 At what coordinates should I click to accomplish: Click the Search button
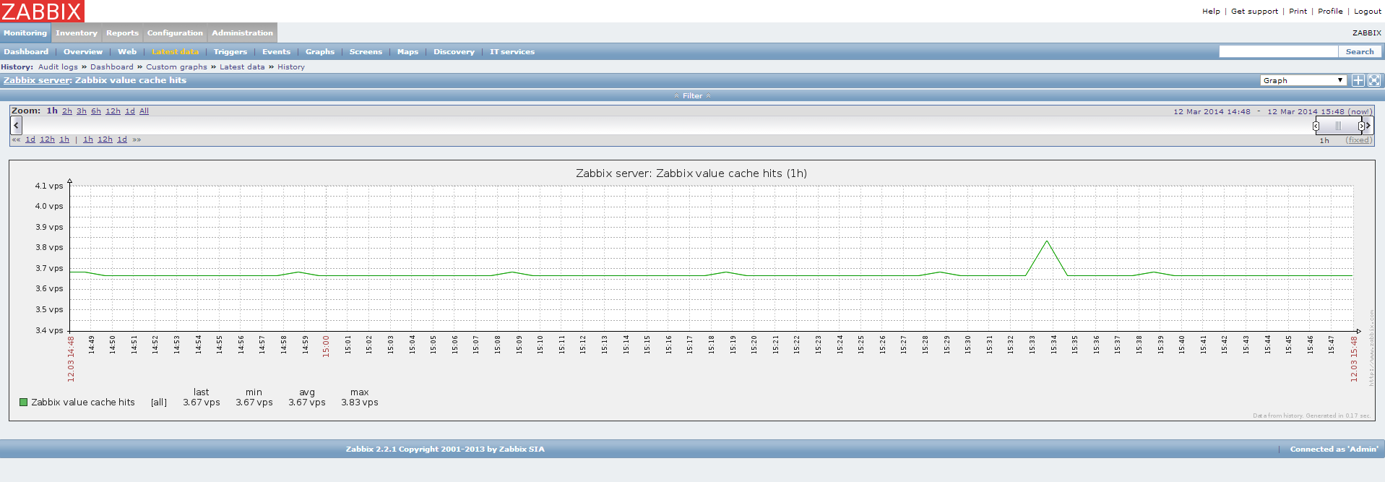click(x=1359, y=51)
